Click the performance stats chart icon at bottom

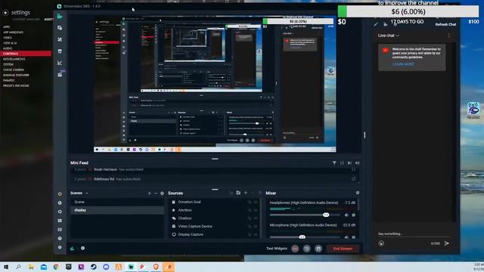(73, 249)
